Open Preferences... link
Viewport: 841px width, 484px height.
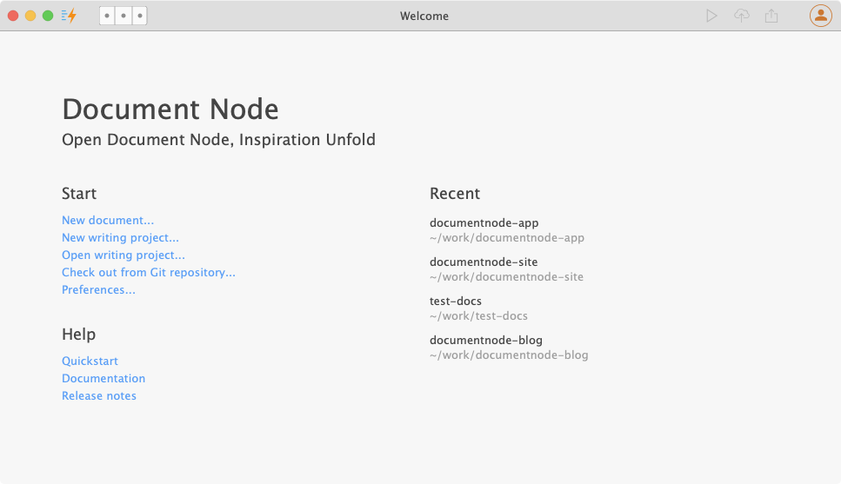pyautogui.click(x=98, y=289)
